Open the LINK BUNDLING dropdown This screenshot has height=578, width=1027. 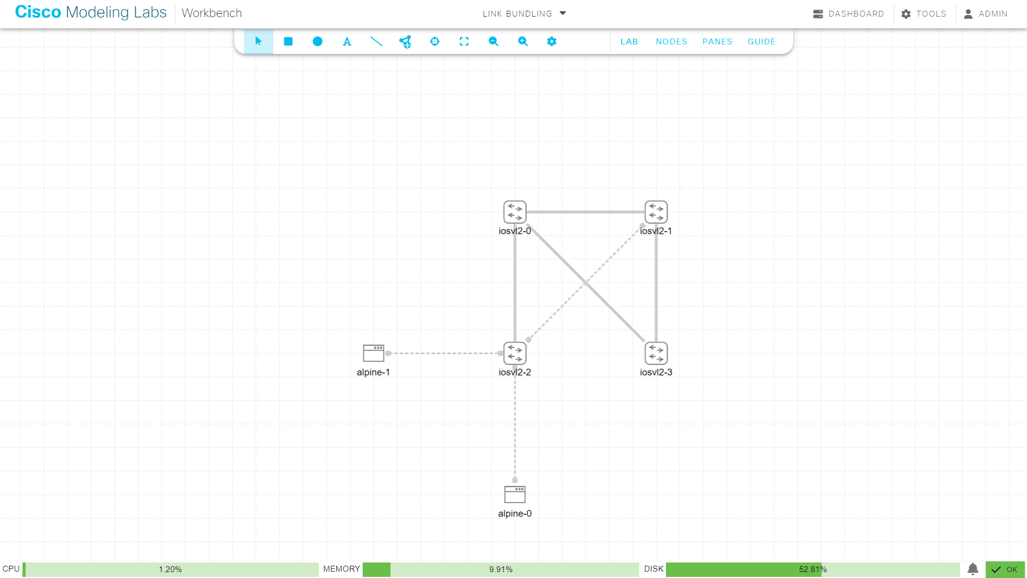524,13
